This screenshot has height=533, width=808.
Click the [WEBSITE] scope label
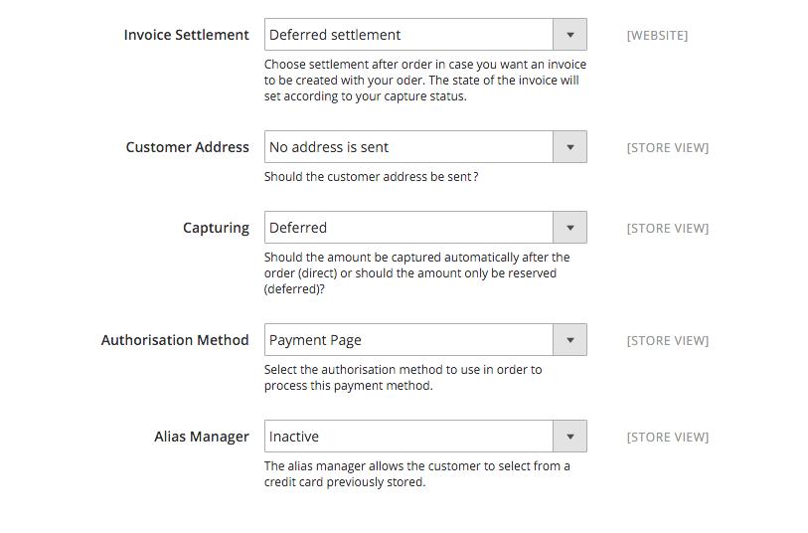tap(657, 36)
